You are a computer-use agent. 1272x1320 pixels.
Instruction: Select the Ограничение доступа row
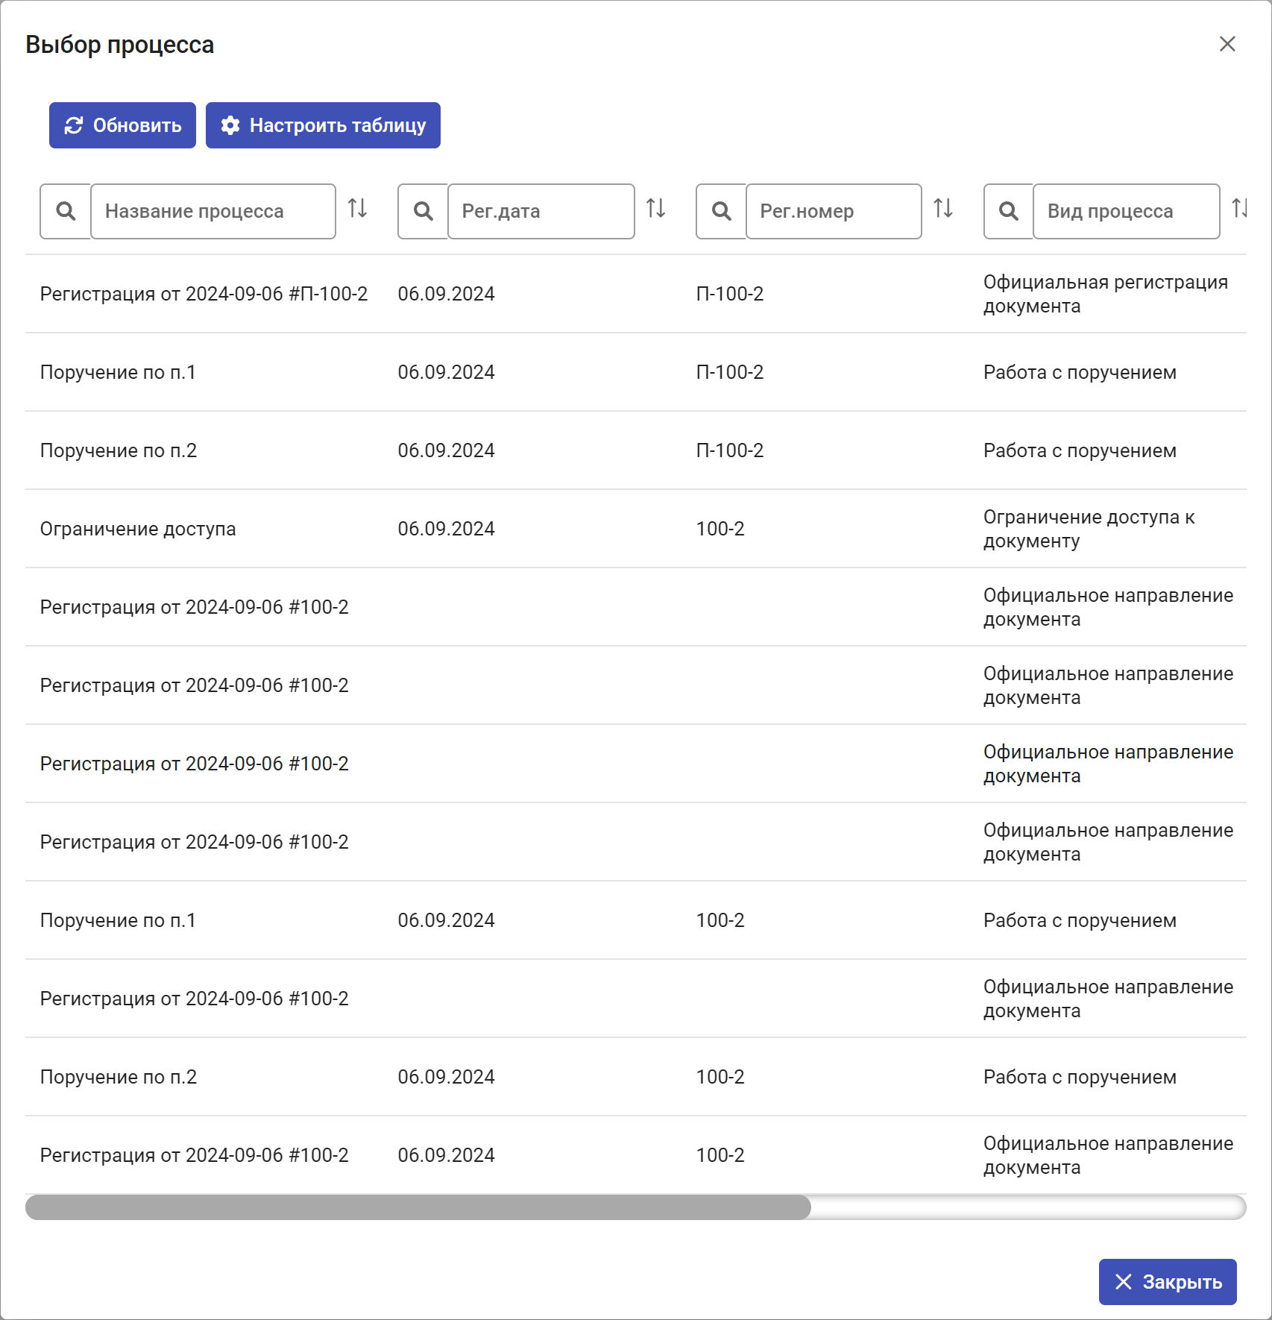point(636,529)
